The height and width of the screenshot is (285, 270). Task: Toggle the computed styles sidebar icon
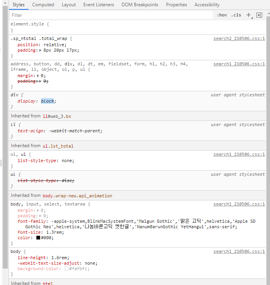259,15
